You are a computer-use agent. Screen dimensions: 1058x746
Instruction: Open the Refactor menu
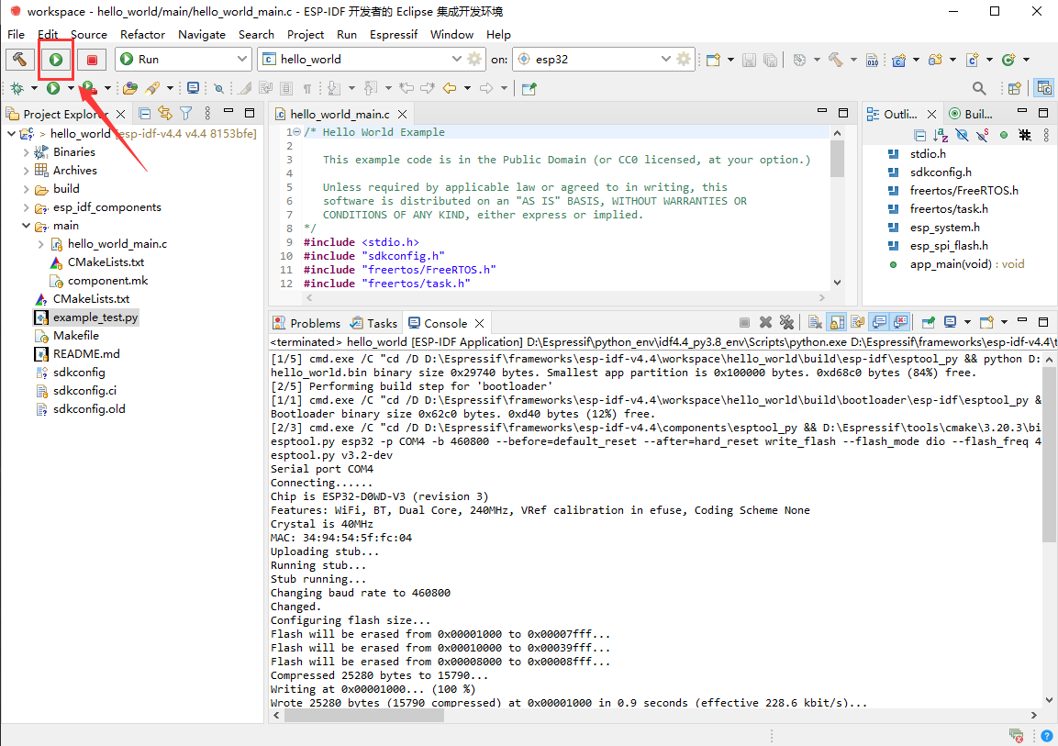(142, 34)
